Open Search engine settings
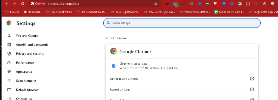 click(x=26, y=81)
